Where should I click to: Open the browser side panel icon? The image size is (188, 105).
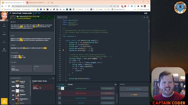tap(142, 6)
